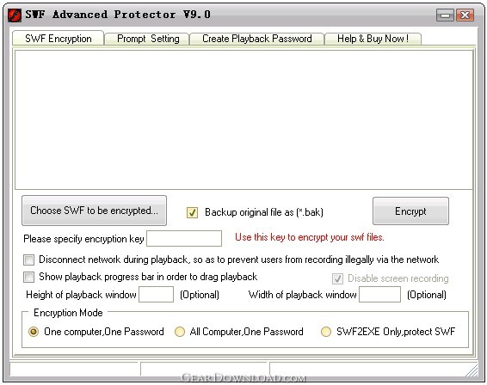Image resolution: width=487 pixels, height=385 pixels.
Task: Open the Help & Buy Now tab
Action: pos(373,39)
